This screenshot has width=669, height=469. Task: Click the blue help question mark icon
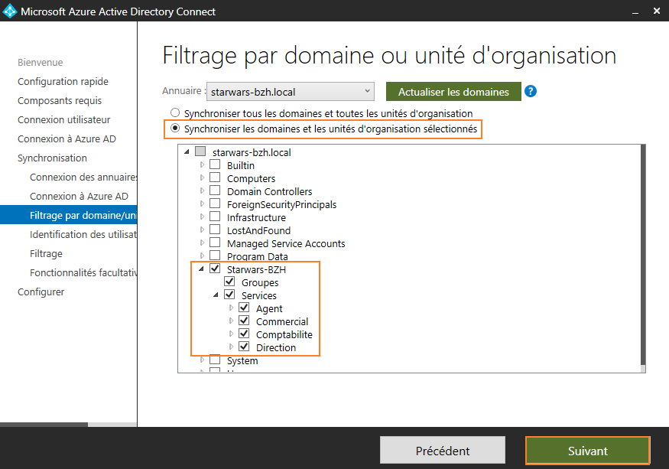(x=531, y=91)
